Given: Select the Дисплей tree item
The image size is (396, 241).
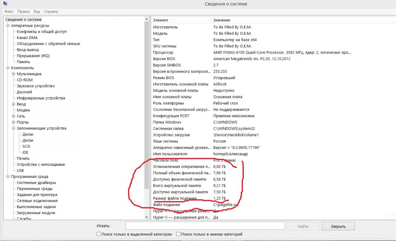Looking at the screenshot, I should click(24, 92).
